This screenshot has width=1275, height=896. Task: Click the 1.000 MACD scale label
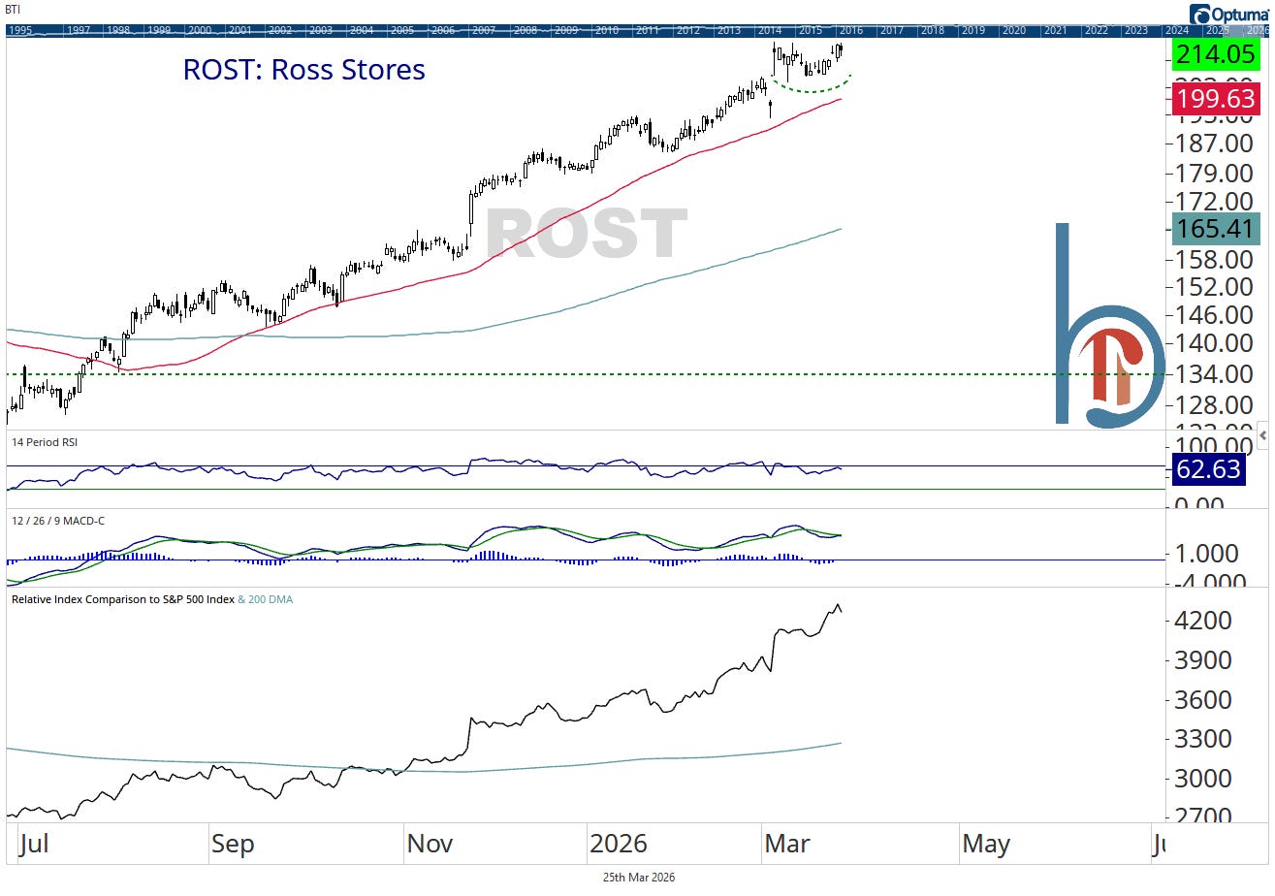1206,555
